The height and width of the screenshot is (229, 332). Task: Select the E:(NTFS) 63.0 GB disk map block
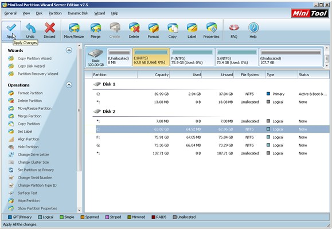click(x=151, y=57)
